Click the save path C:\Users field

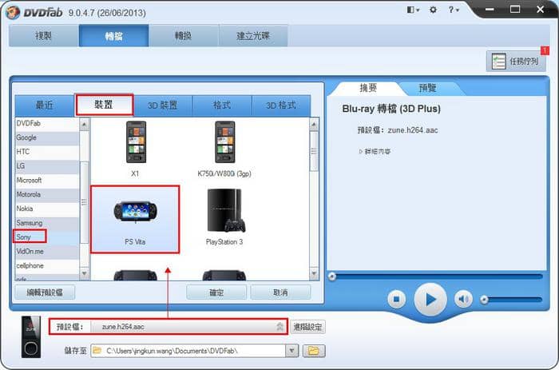click(188, 351)
